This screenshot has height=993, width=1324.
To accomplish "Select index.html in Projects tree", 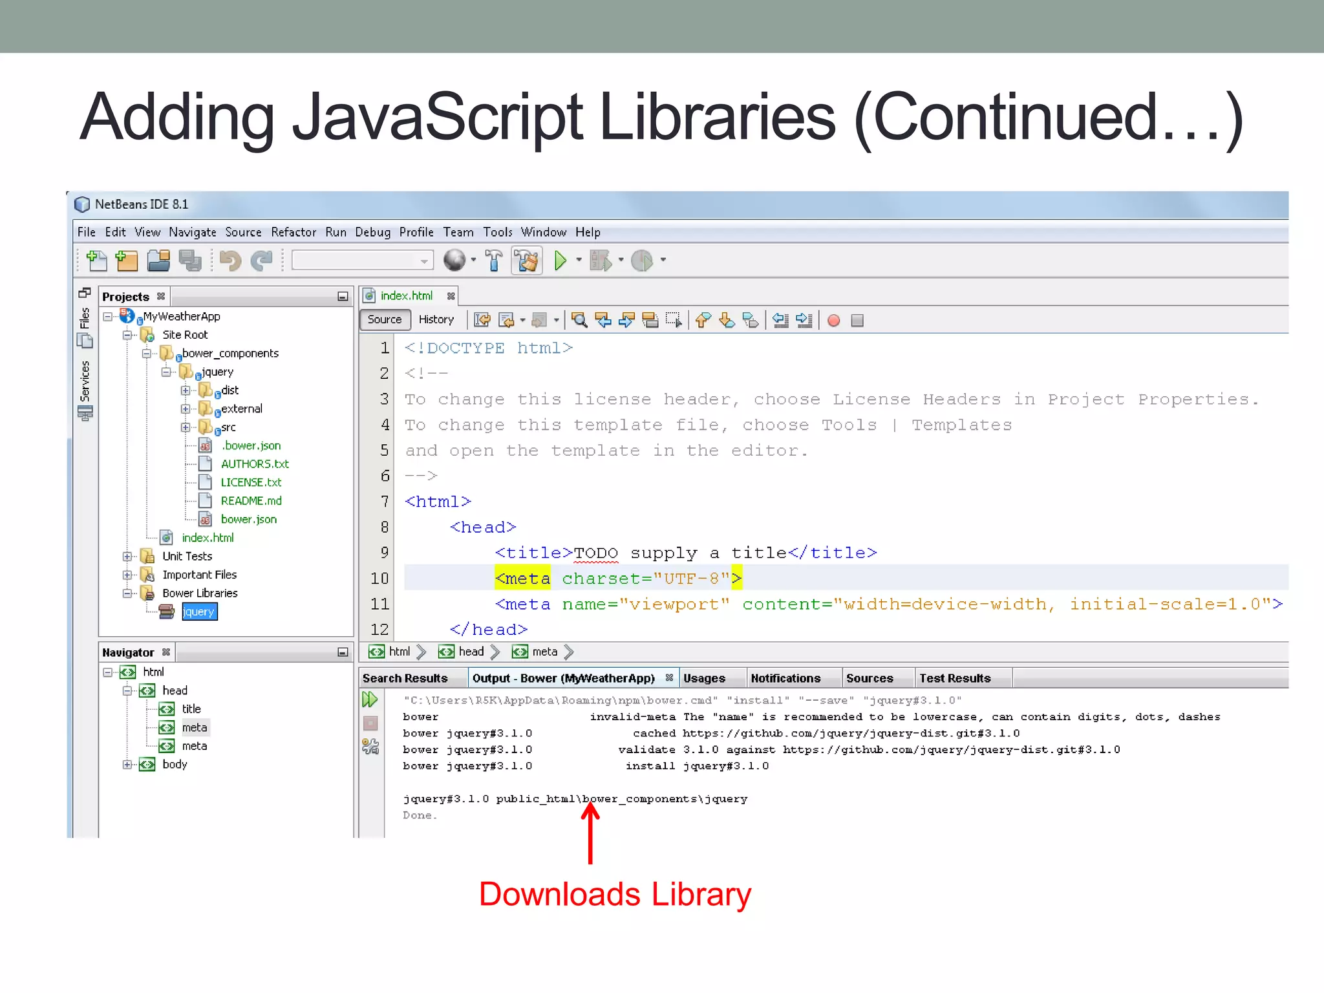I will coord(208,538).
